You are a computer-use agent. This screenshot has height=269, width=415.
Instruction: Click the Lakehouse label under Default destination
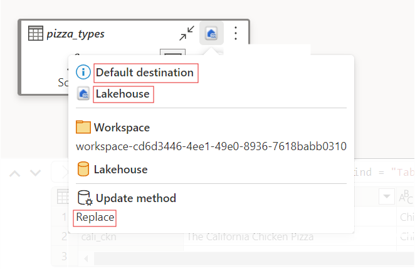pos(122,94)
